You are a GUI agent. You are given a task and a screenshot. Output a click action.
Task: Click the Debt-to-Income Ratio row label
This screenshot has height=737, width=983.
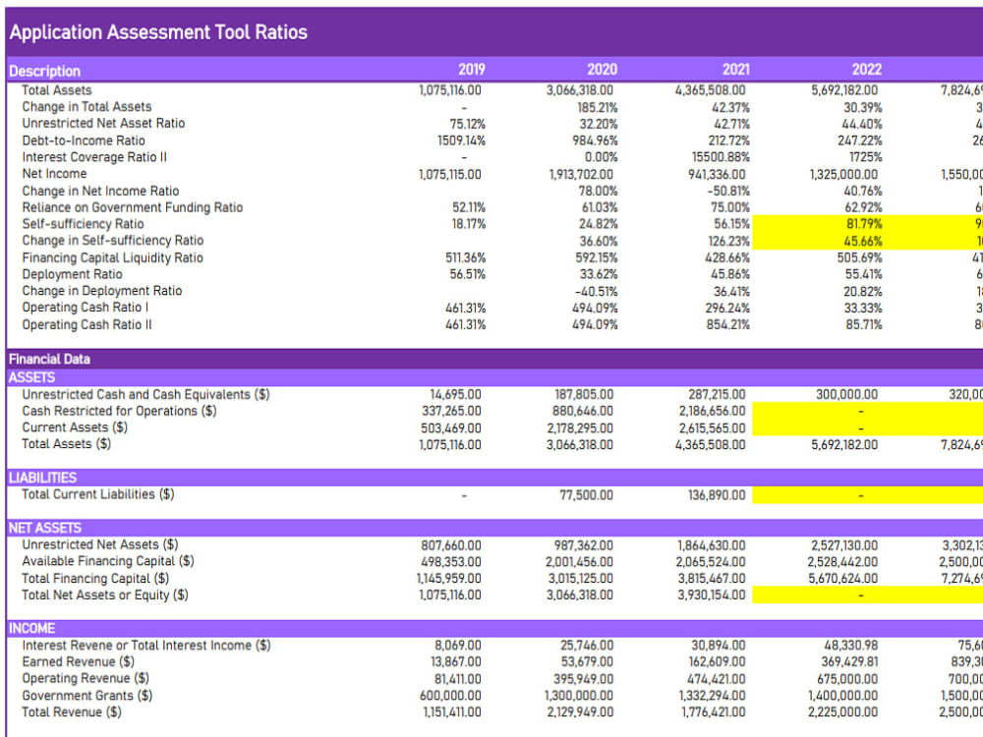point(84,141)
